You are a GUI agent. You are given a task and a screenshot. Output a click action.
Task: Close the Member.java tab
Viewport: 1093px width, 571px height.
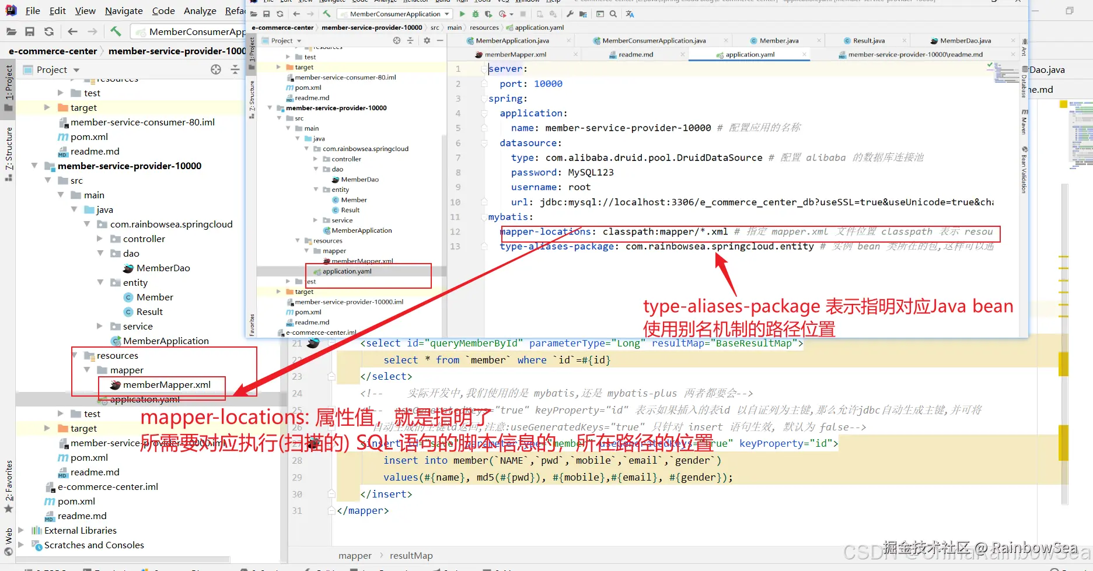(819, 41)
